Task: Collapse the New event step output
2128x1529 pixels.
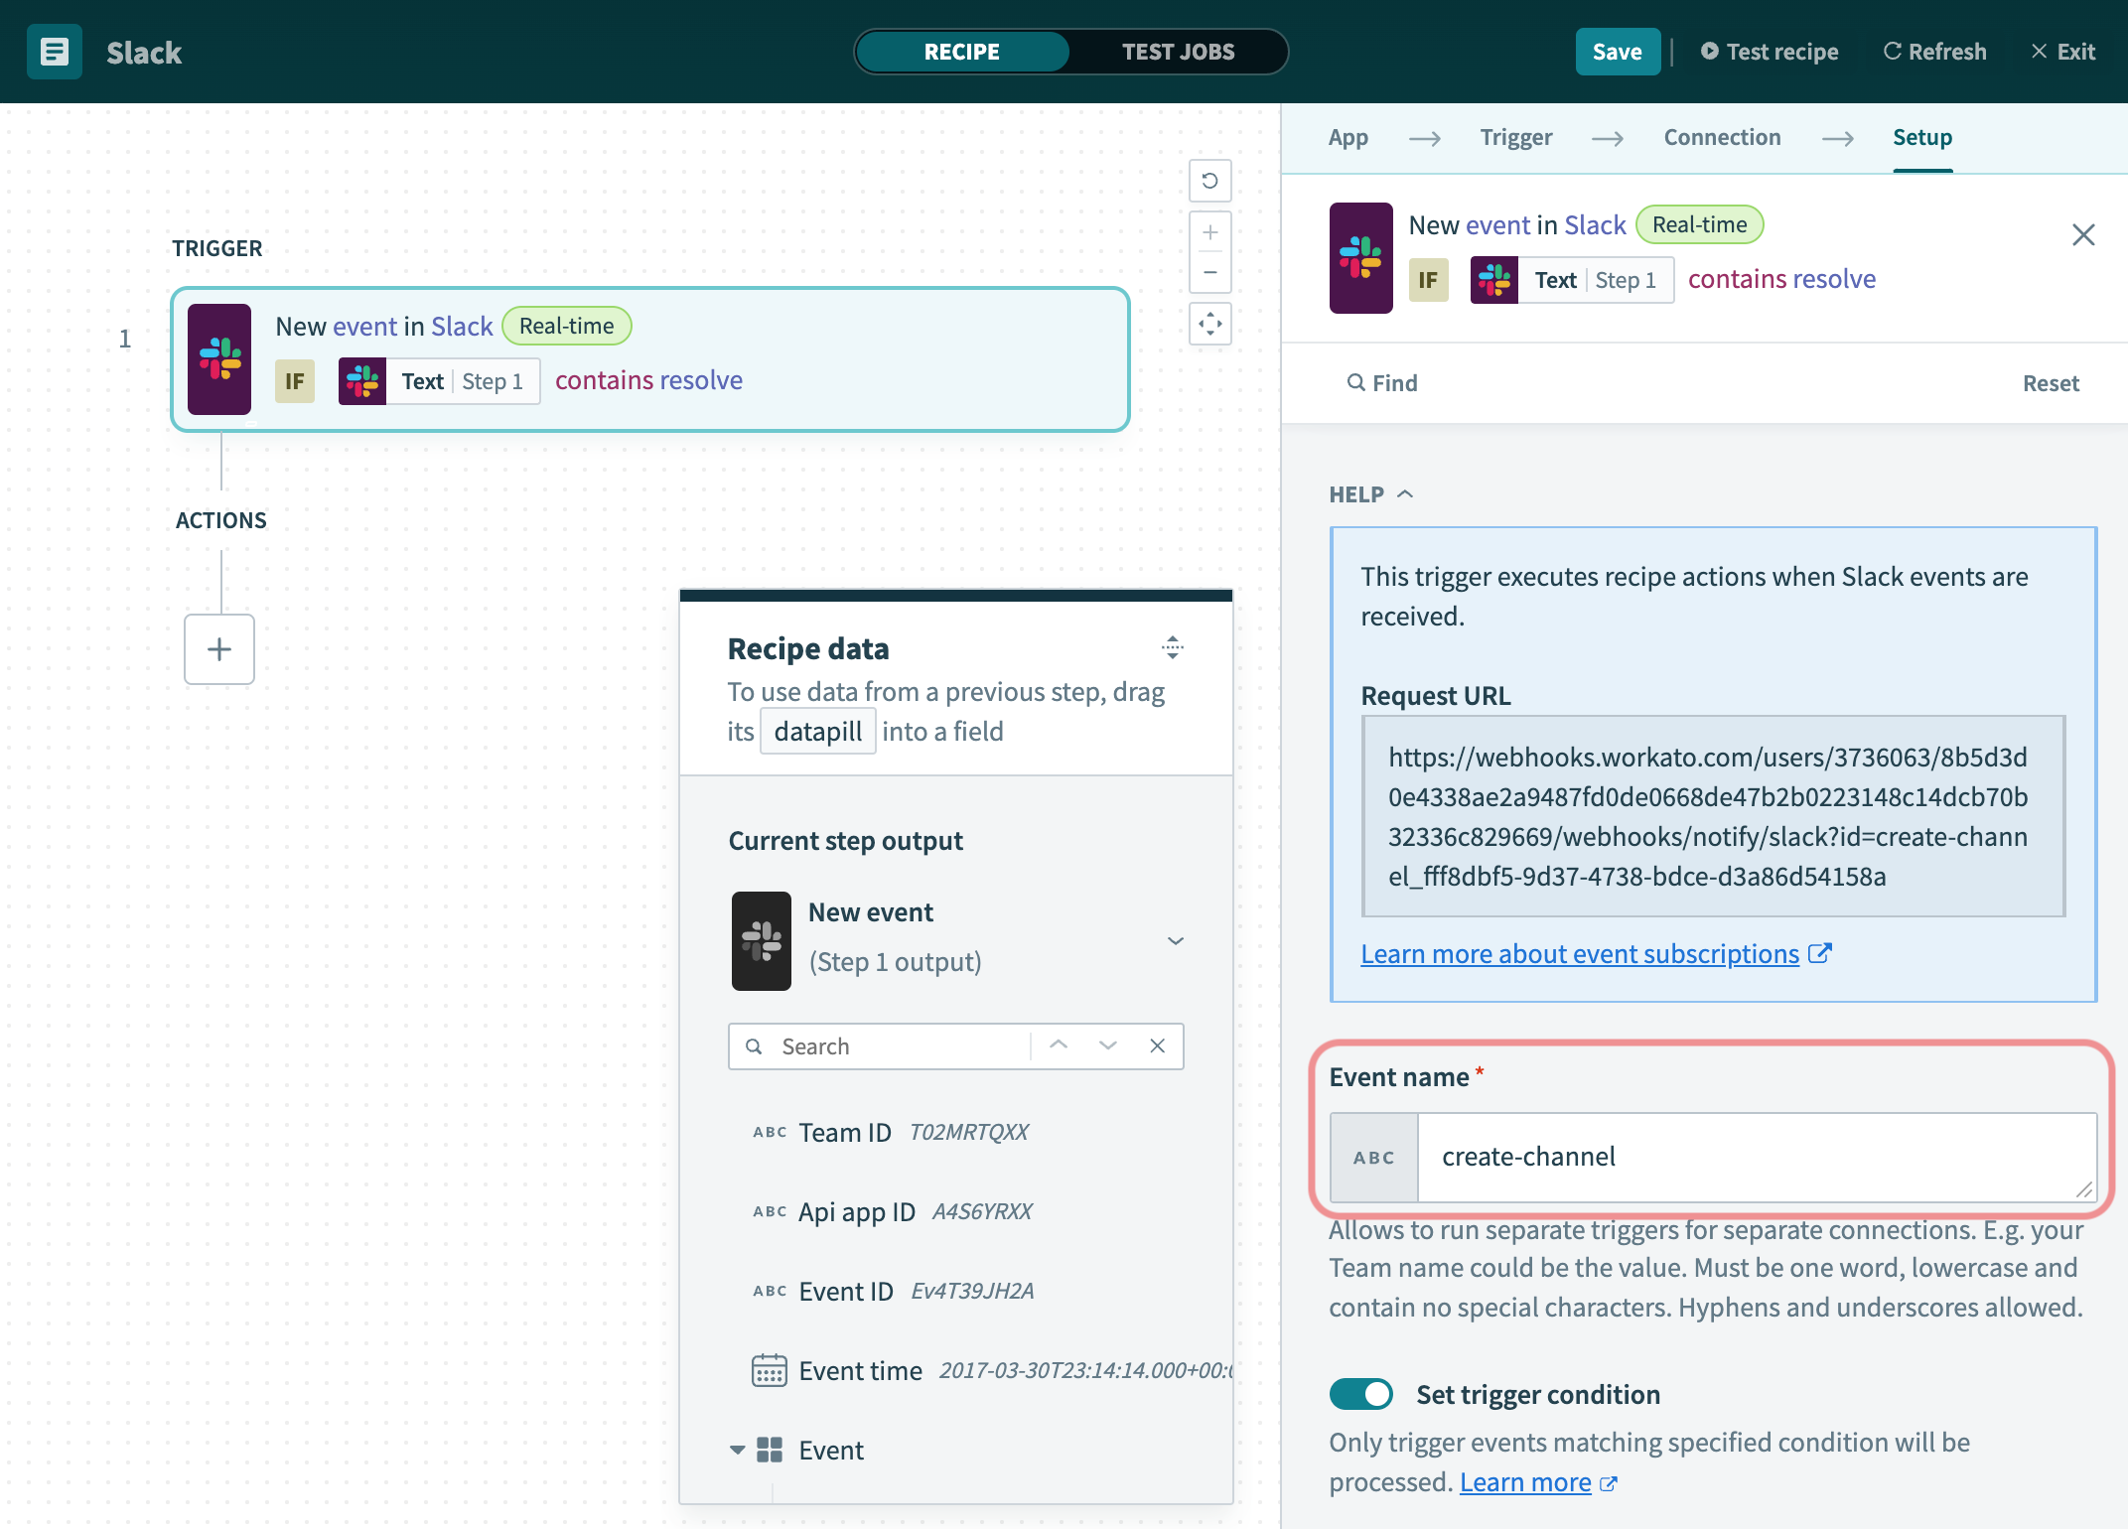Action: coord(1176,940)
